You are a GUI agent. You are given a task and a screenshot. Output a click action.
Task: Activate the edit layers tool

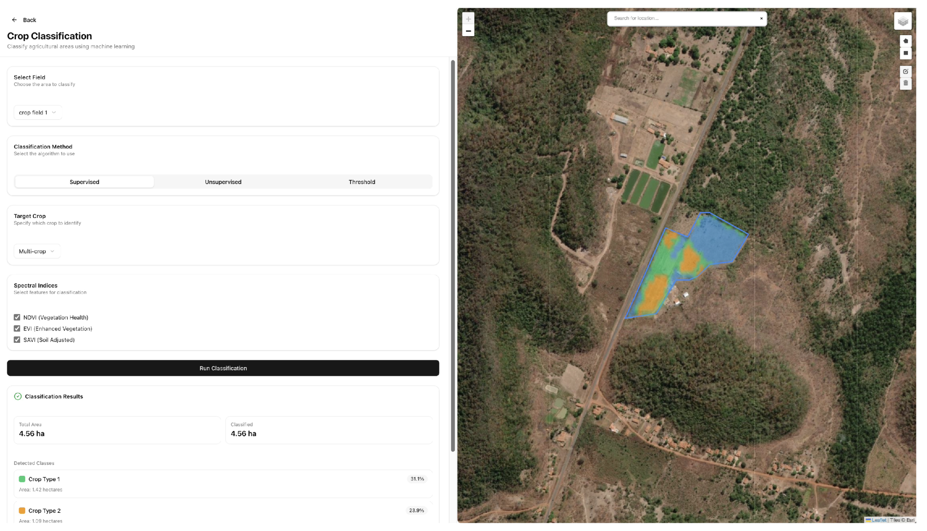point(906,71)
